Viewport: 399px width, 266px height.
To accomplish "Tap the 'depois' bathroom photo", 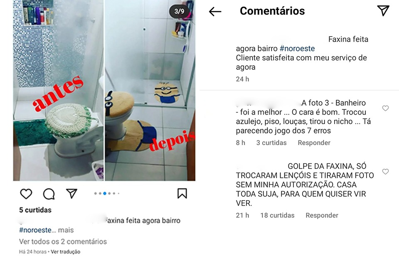I will click(150, 90).
